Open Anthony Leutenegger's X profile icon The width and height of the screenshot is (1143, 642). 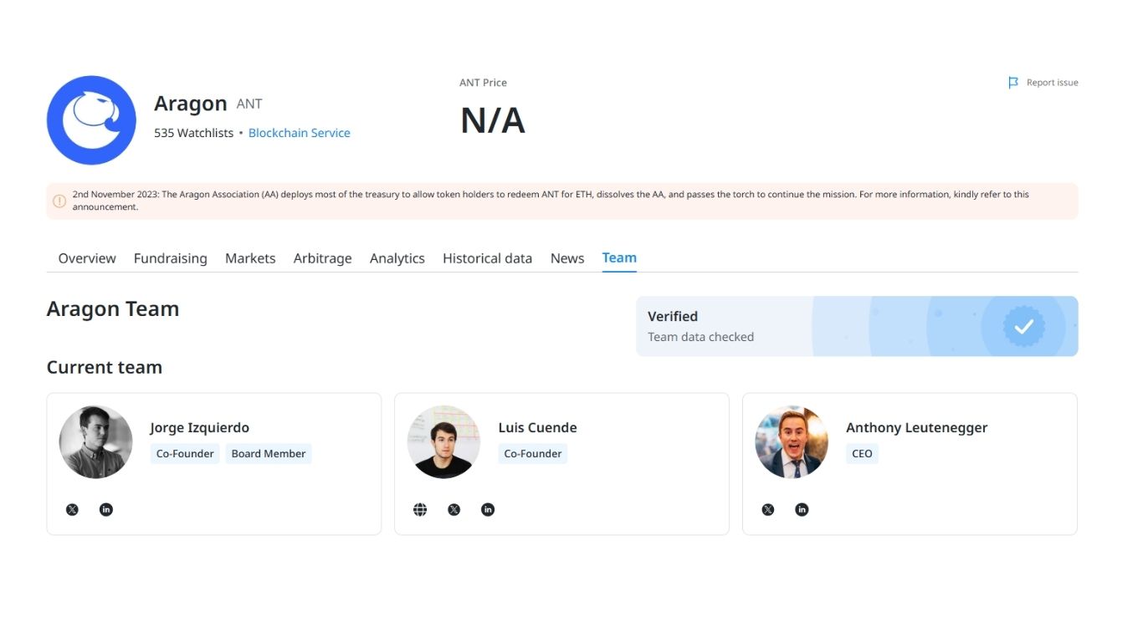click(x=767, y=509)
